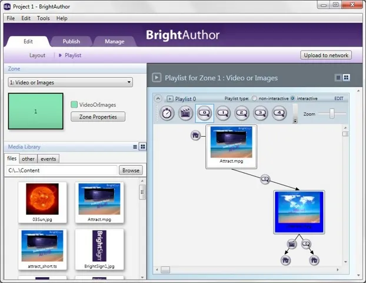The width and height of the screenshot is (366, 283).
Task: Click the input event icon on the transition line
Action: pyautogui.click(x=265, y=179)
